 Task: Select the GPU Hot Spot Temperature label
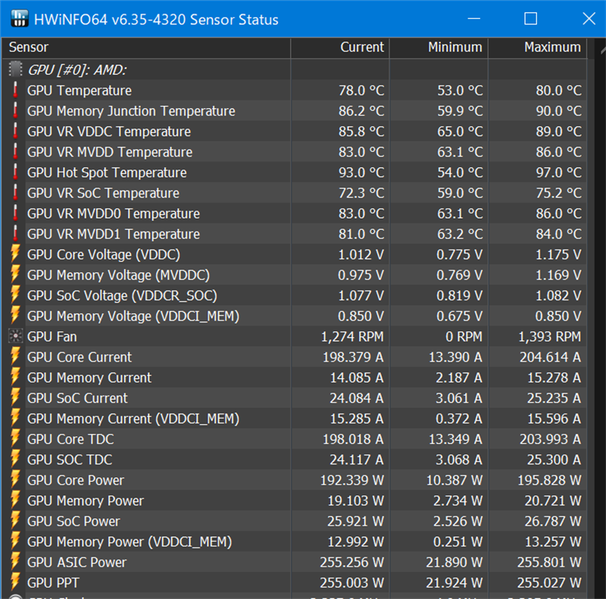click(107, 172)
